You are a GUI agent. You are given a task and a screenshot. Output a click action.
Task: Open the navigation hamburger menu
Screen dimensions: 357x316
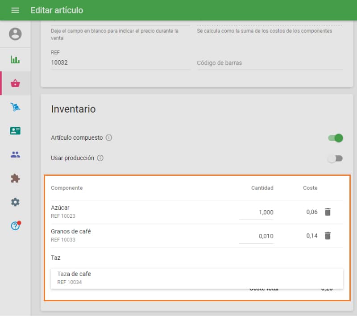click(x=15, y=10)
